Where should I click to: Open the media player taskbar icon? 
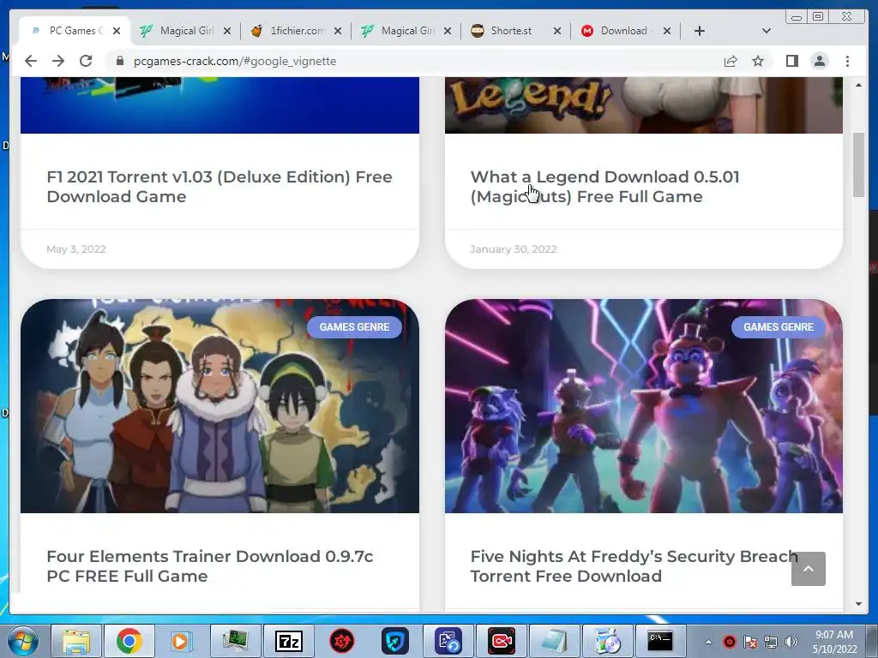[181, 641]
